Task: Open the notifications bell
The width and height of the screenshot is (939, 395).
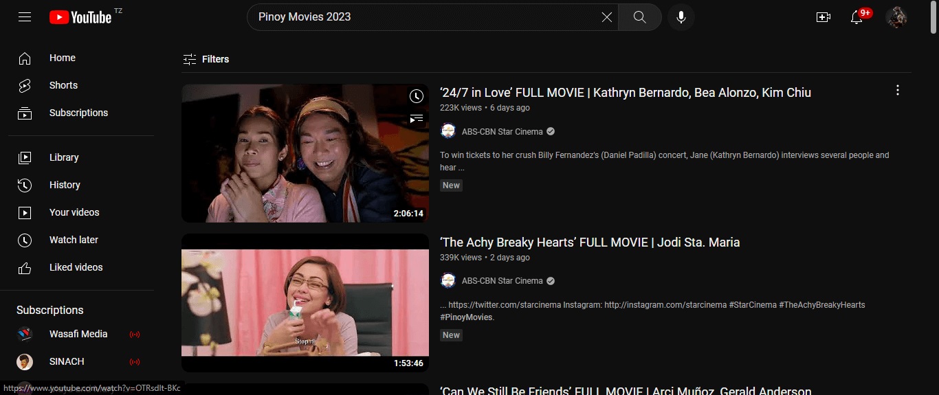Action: [857, 17]
